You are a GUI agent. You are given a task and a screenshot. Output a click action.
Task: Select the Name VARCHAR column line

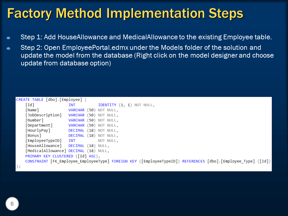pyautogui.click(x=57, y=110)
